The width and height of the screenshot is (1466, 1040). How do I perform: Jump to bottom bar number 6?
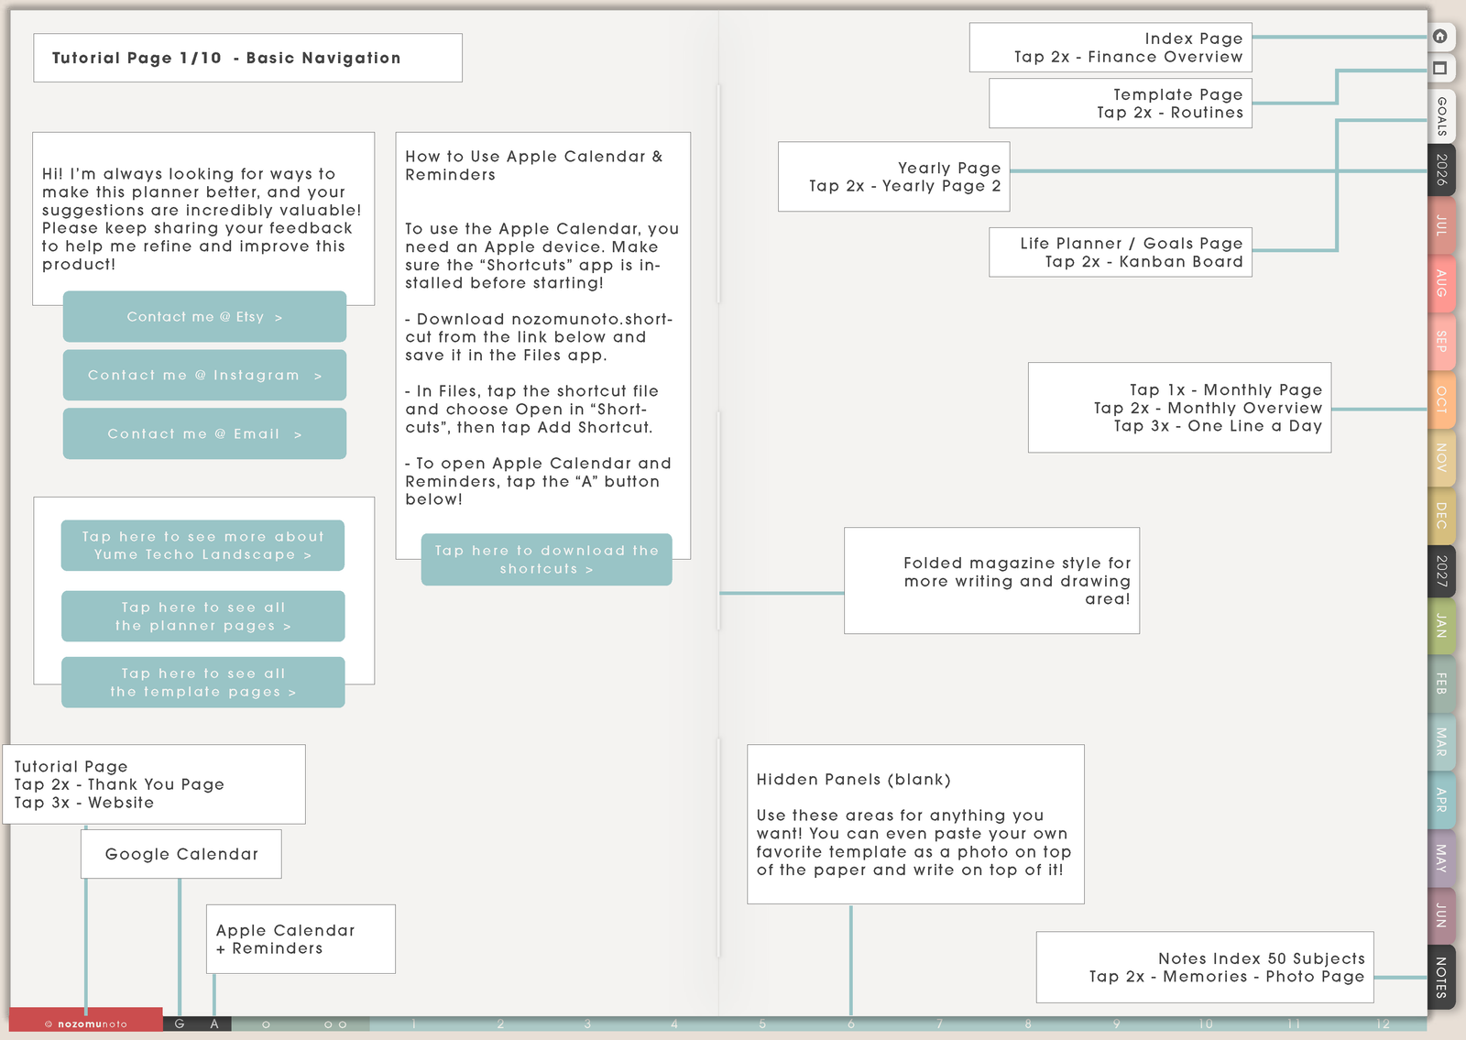click(851, 1024)
